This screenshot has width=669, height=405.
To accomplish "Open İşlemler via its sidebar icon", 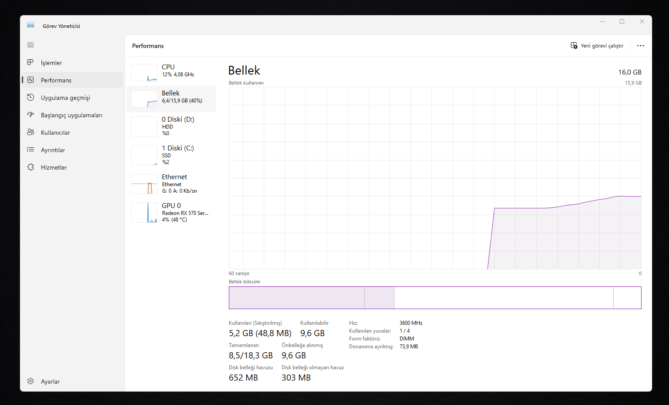I will (x=31, y=62).
